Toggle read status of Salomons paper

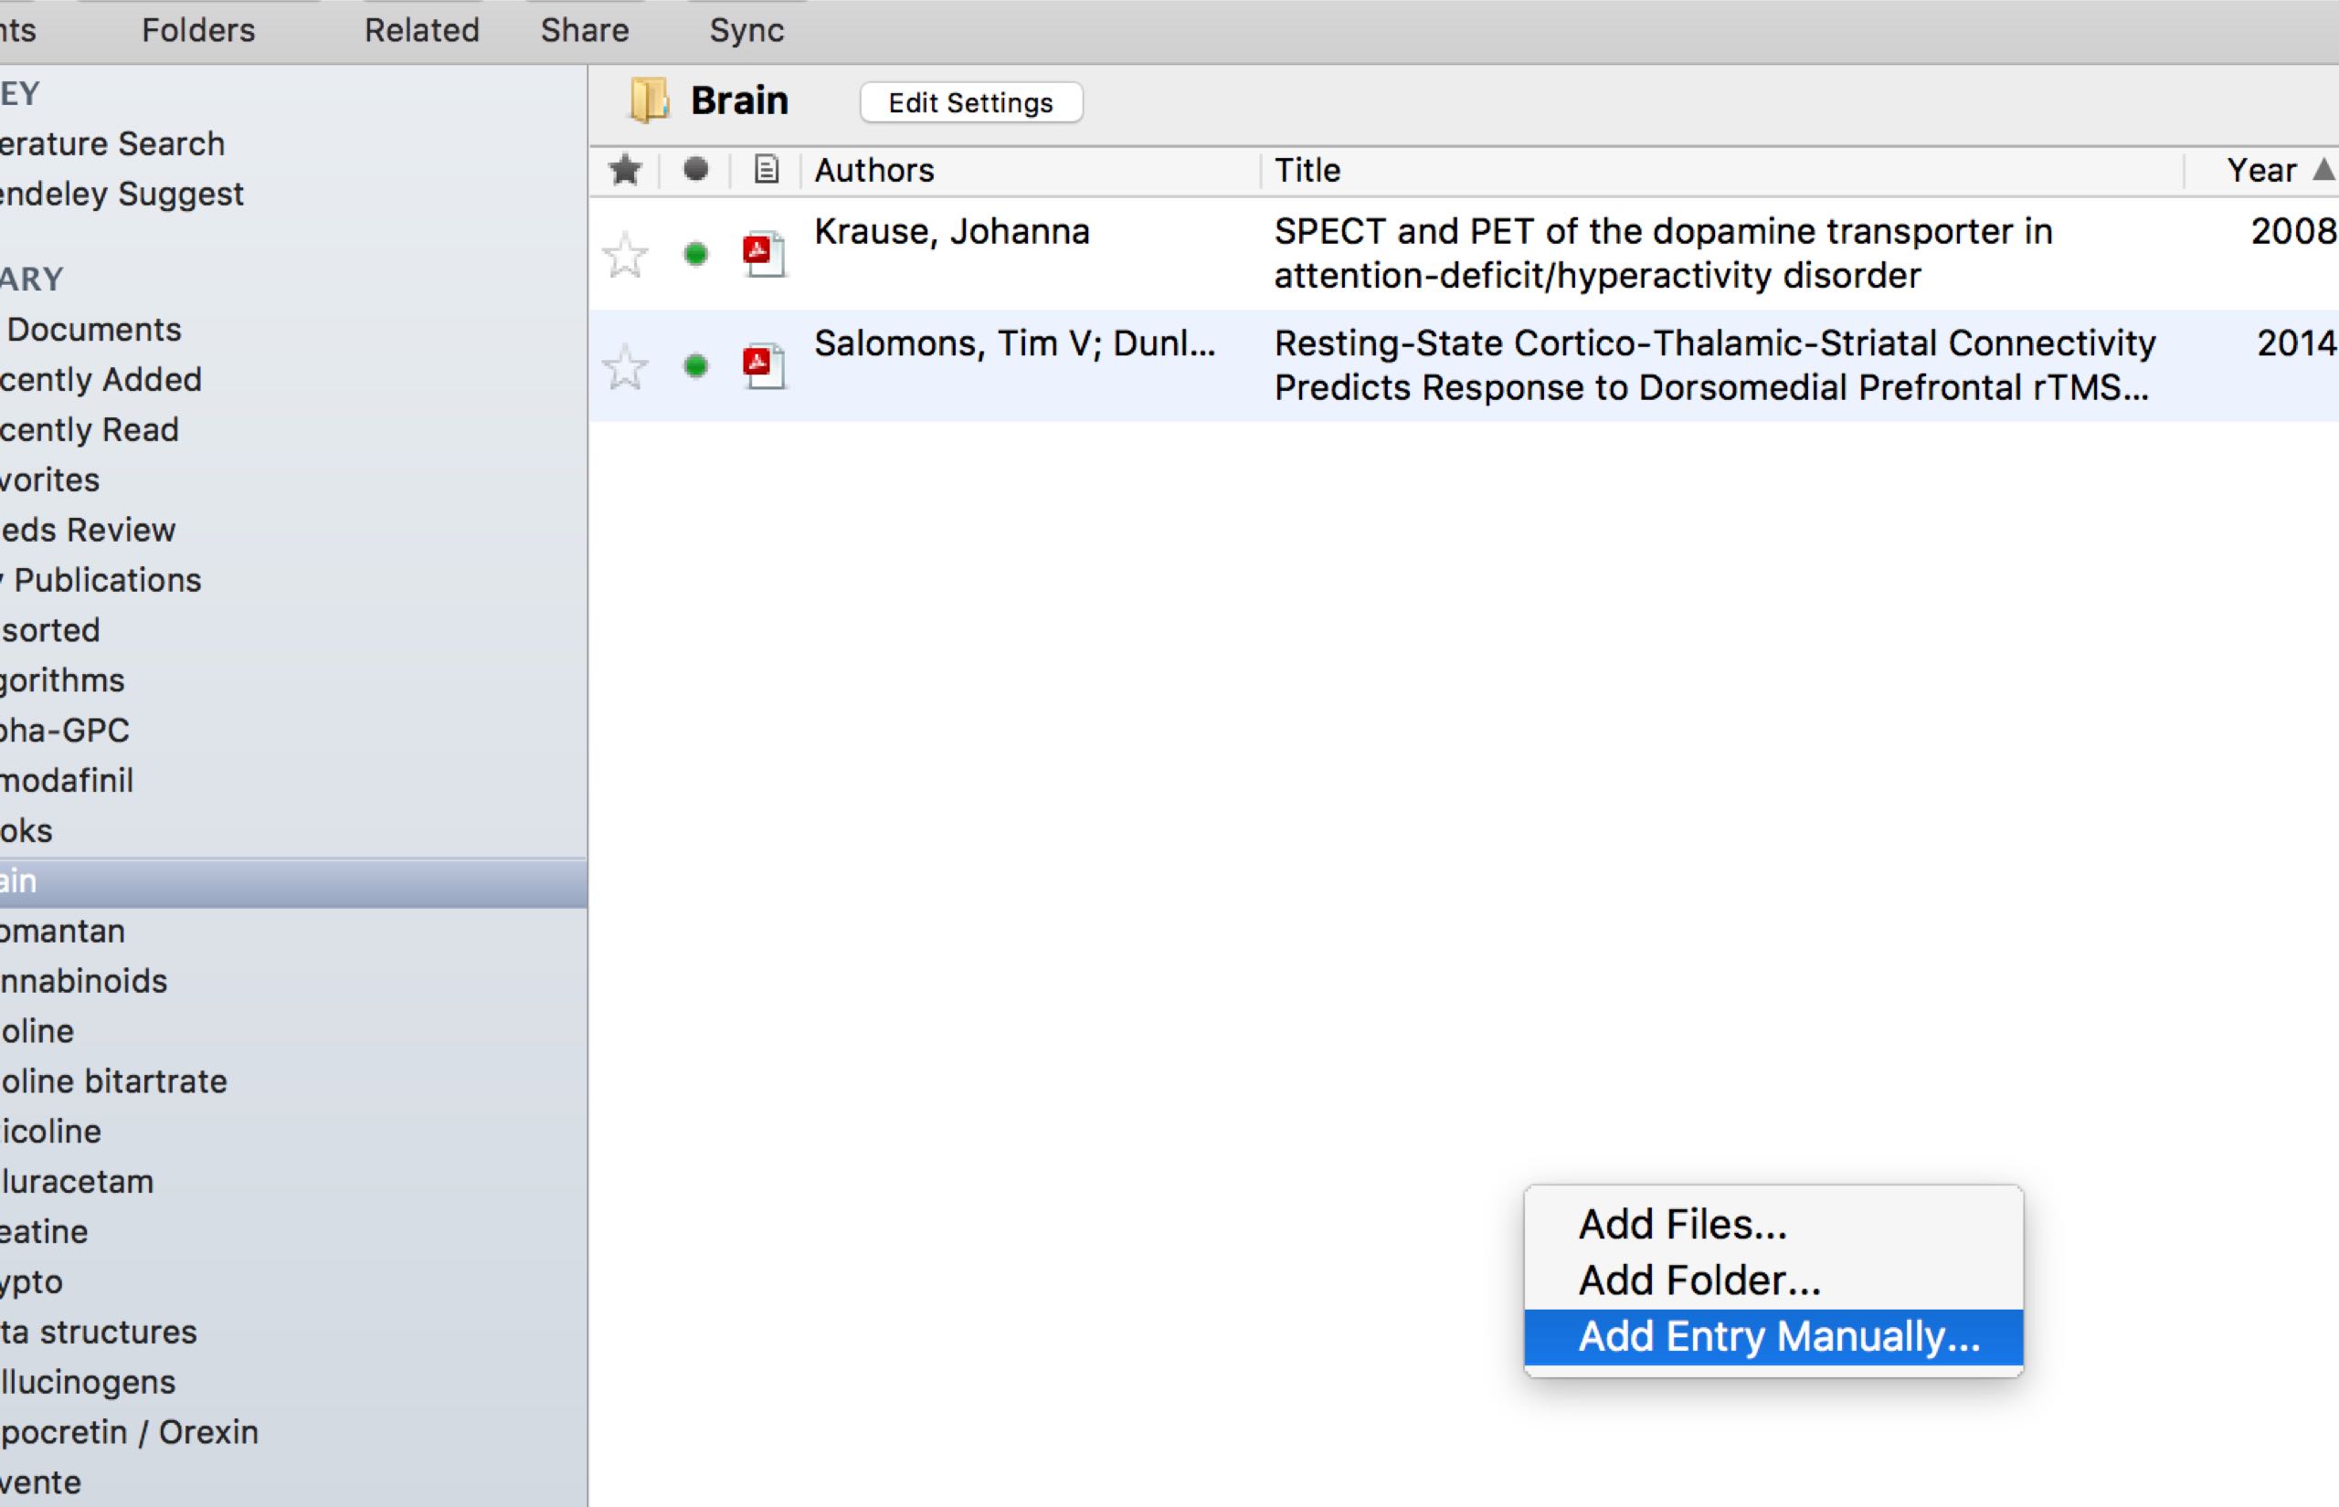click(x=696, y=367)
